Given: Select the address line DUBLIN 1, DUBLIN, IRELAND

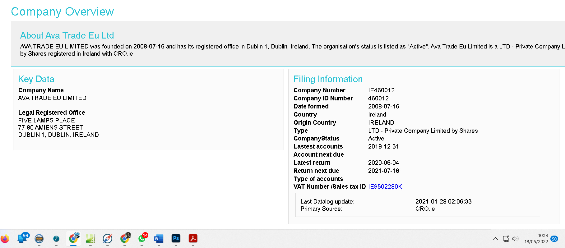Looking at the screenshot, I should [x=58, y=135].
